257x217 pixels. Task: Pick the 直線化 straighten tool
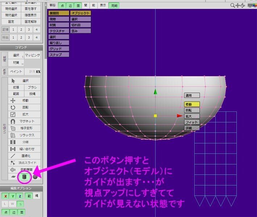tap(24, 156)
